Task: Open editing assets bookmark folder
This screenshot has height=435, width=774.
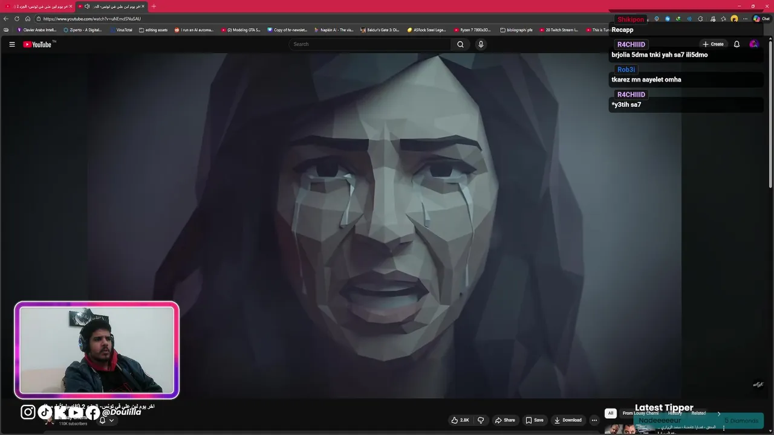Action: (153, 30)
